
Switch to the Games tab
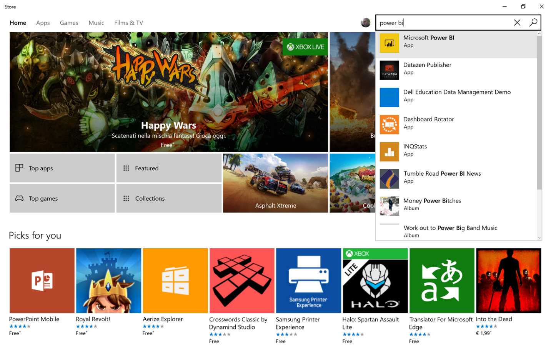point(69,23)
